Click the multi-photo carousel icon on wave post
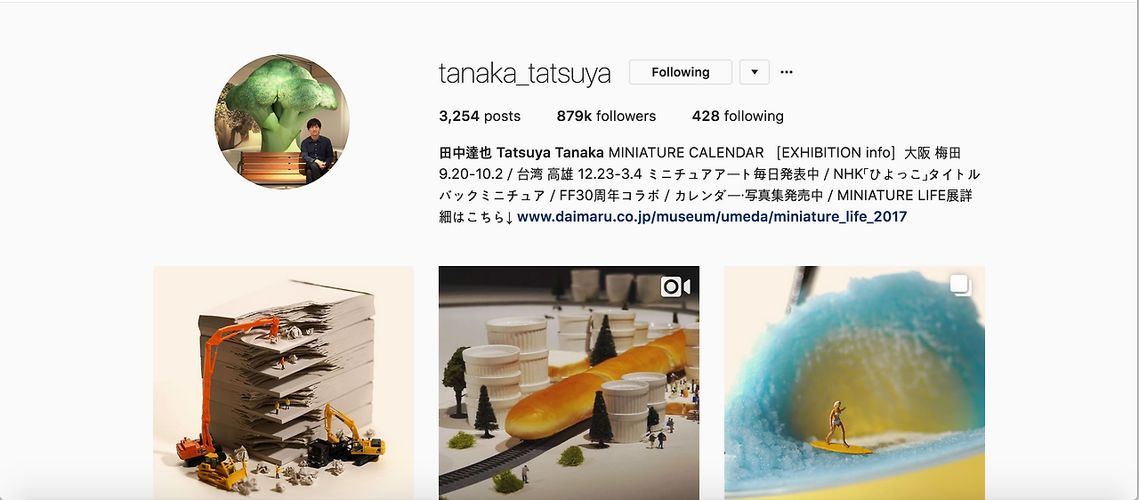Viewport: 1139px width, 500px height. click(x=960, y=286)
